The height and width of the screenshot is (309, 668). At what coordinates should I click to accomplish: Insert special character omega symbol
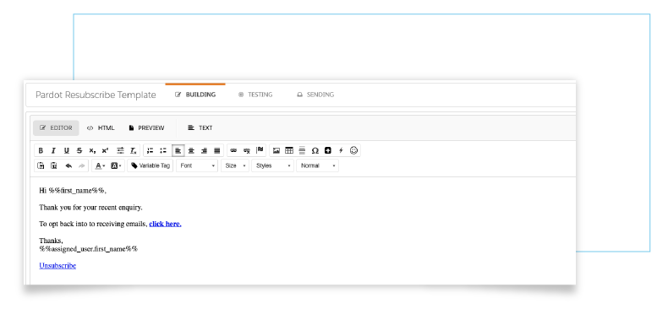click(x=315, y=150)
